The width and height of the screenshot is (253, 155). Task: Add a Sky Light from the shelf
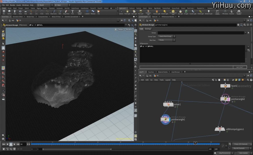[x=180, y=12]
